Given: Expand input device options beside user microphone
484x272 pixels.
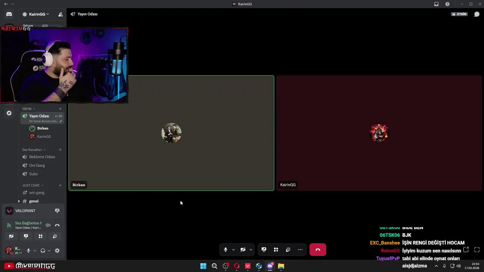Looking at the screenshot, I should 35,250.
